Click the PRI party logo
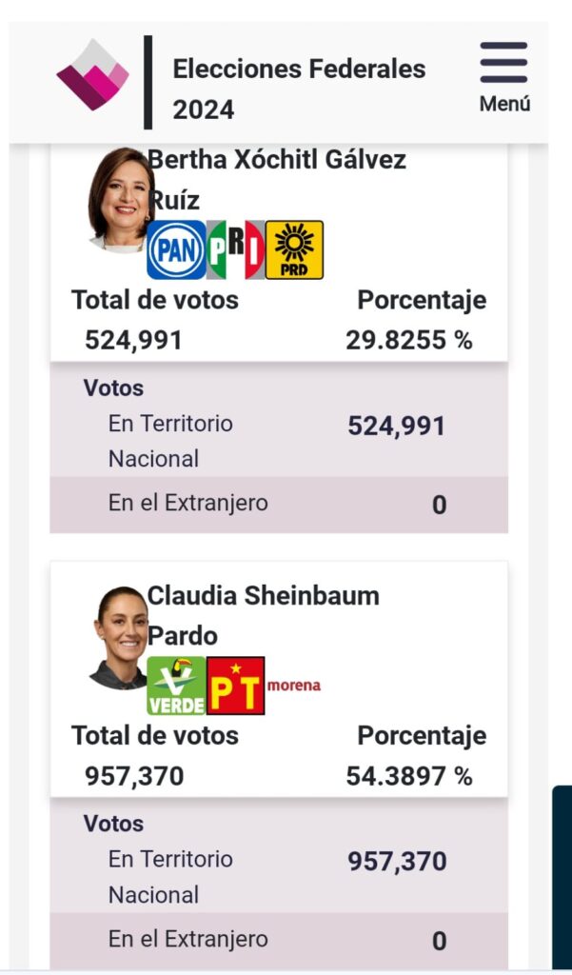Viewport: 572px width, 975px height. [x=235, y=249]
